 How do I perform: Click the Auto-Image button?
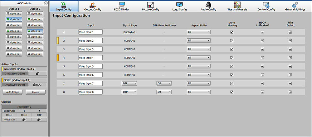[12, 92]
